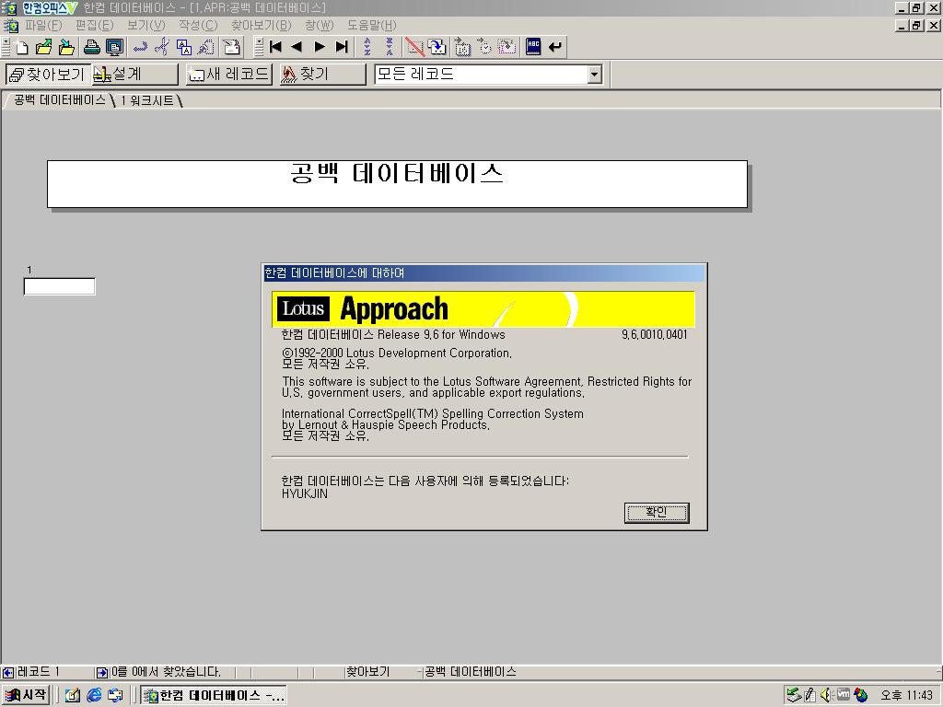Screen dimensions: 943x707
Task: Switch to 찾아보기 browse mode button
Action: pyautogui.click(x=48, y=75)
